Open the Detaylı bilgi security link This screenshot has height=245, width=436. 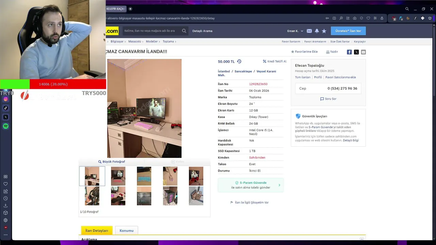coord(351,140)
